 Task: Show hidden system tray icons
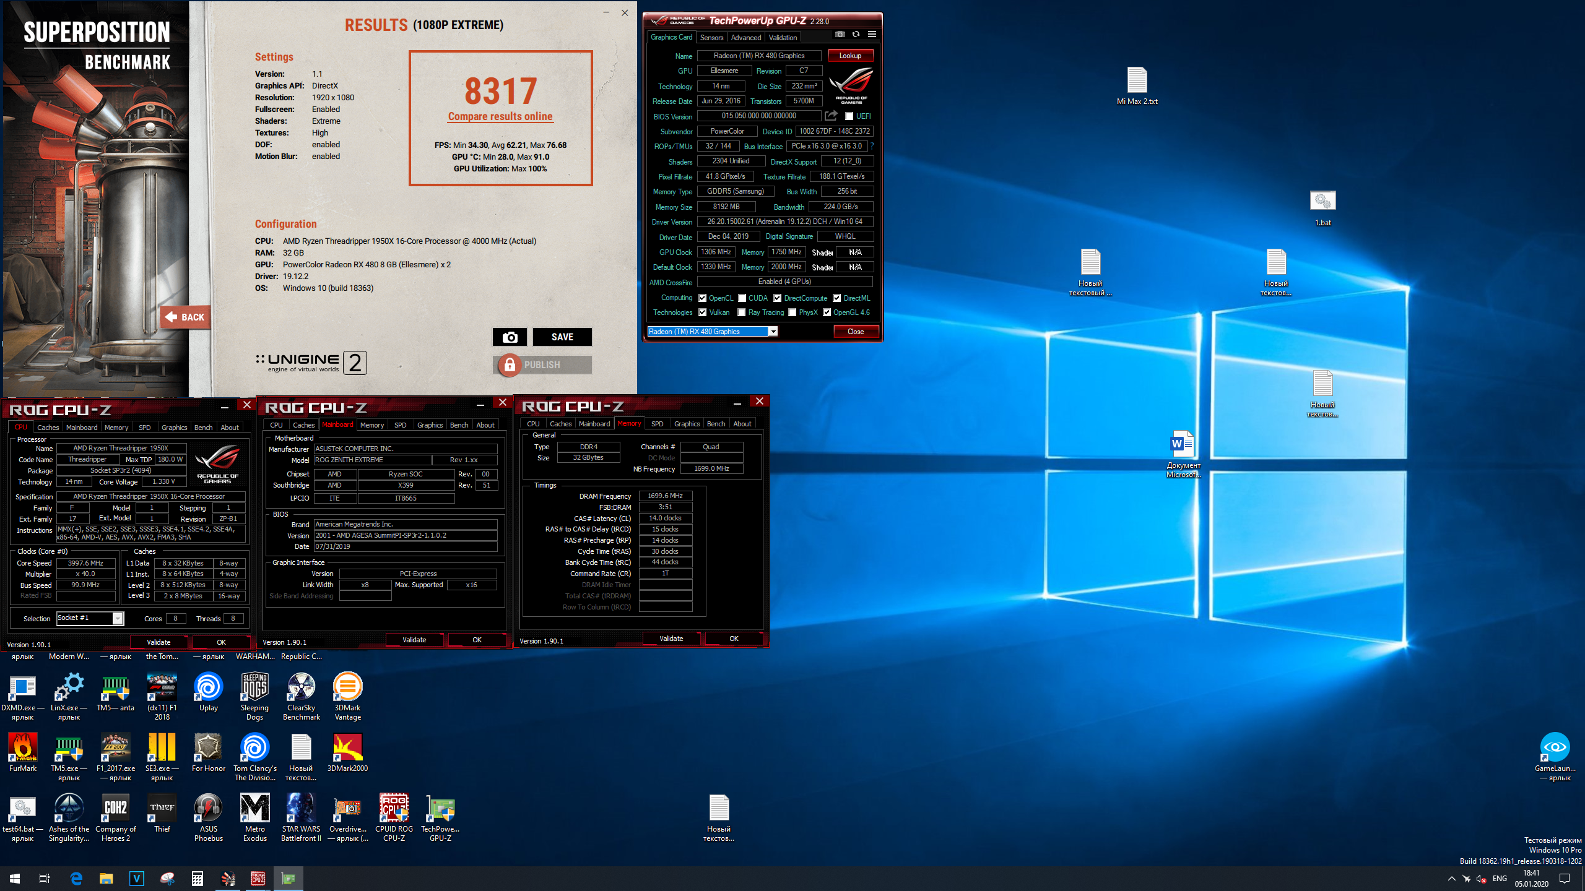[1452, 879]
